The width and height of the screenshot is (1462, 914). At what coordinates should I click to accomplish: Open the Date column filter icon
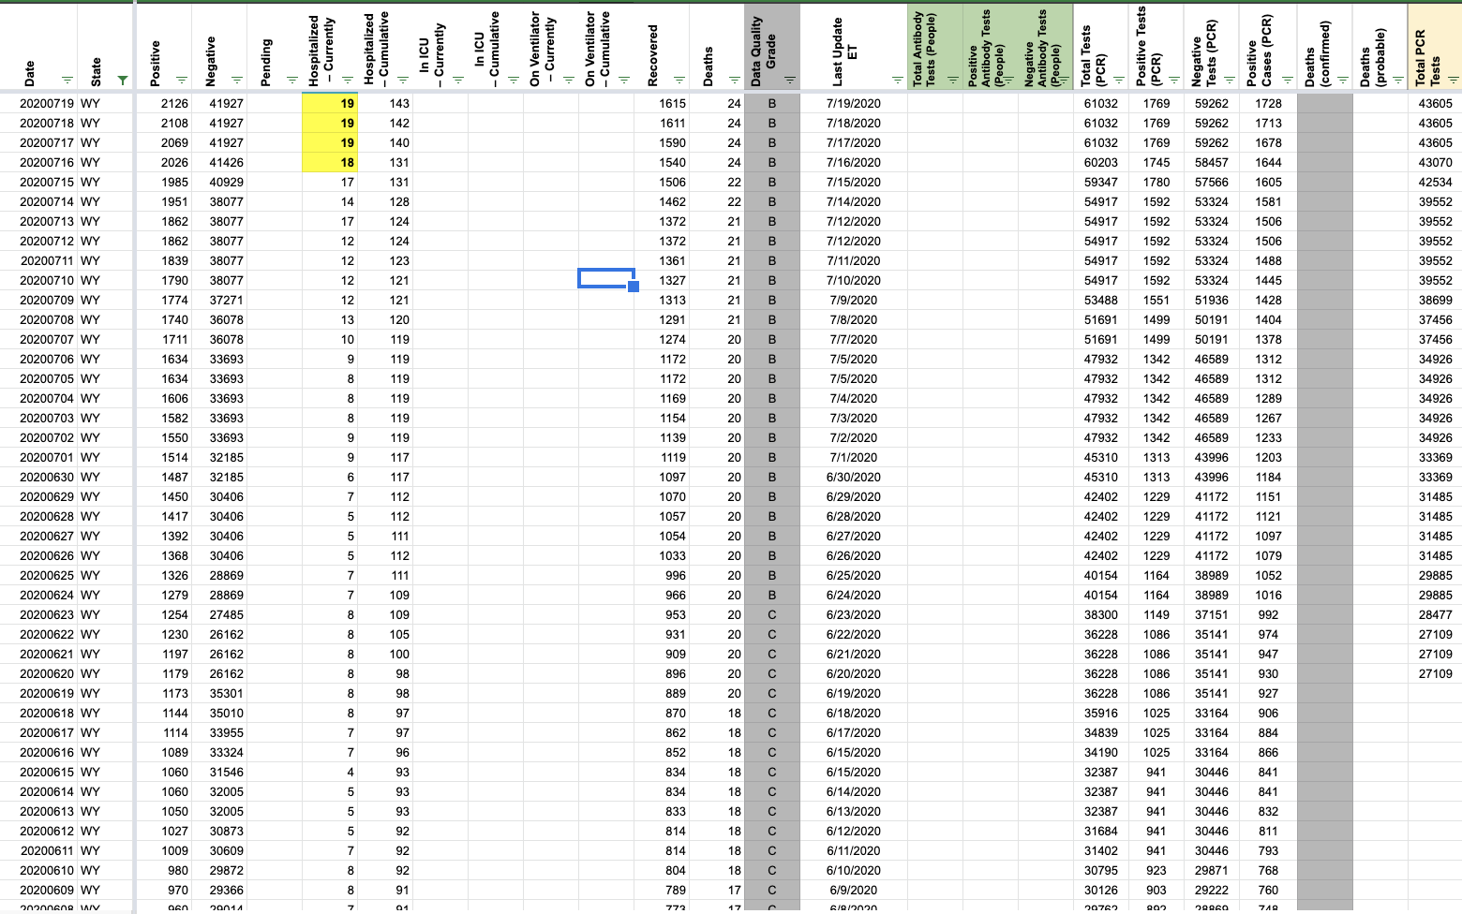tap(67, 81)
